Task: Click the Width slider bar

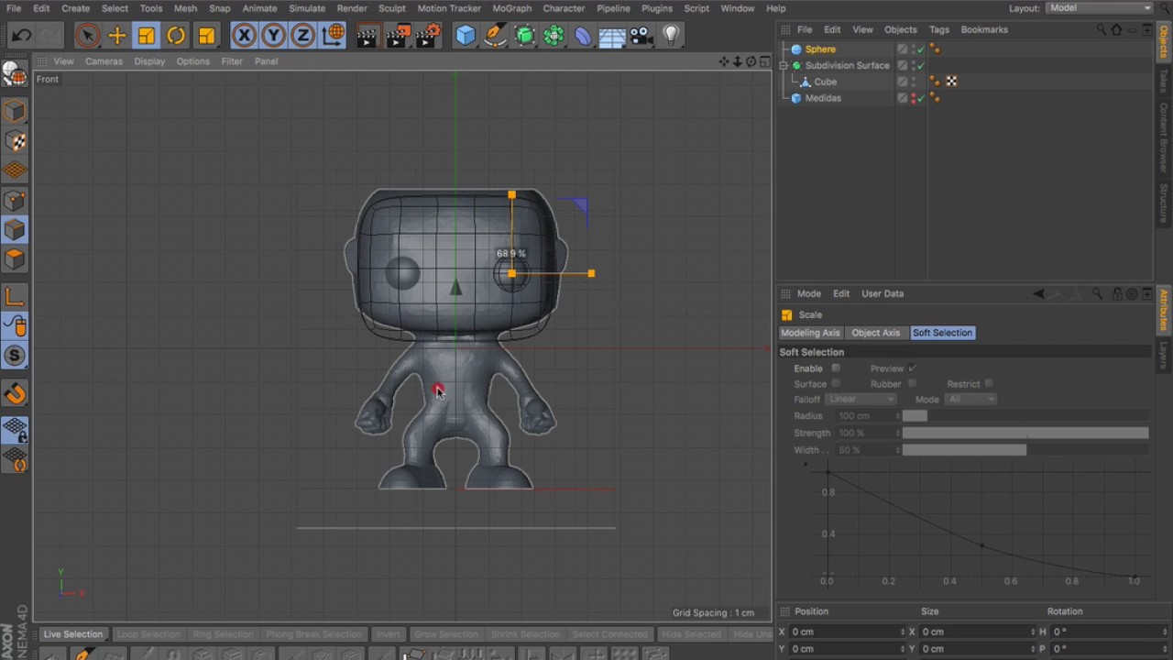Action: click(x=1025, y=450)
